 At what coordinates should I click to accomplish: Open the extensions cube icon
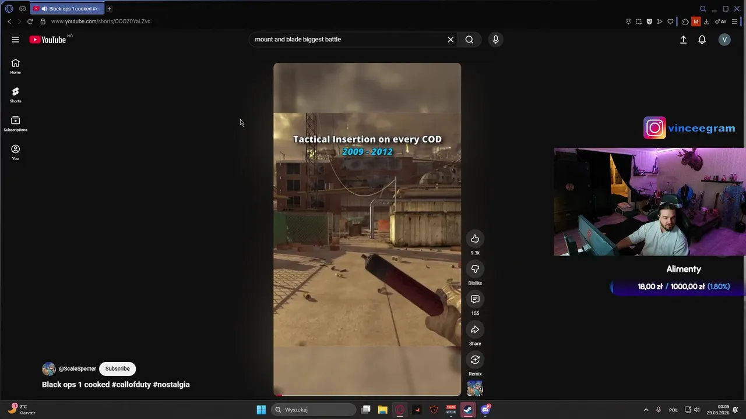(685, 22)
